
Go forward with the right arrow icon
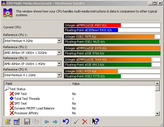55,122
